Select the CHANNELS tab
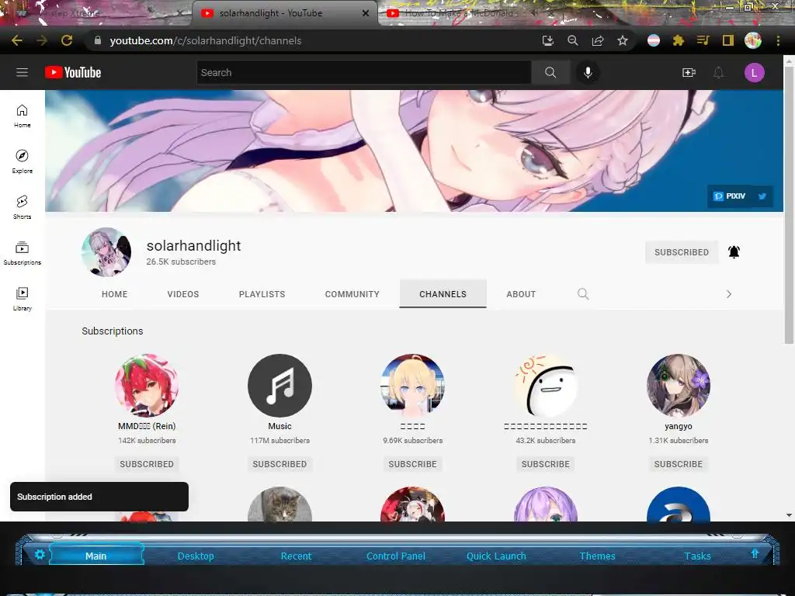 tap(443, 294)
